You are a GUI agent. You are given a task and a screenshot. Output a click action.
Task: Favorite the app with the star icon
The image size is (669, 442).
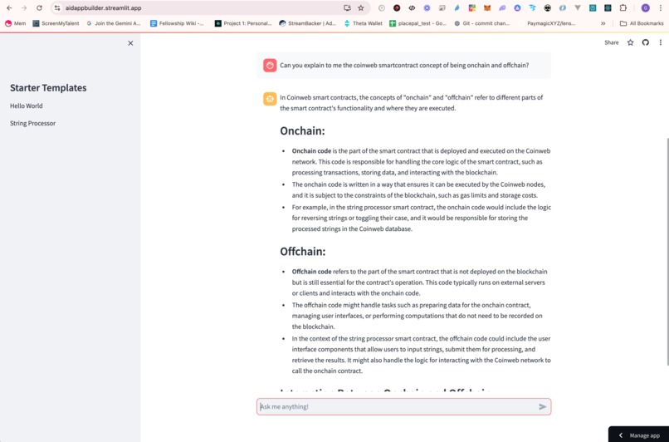coord(630,42)
